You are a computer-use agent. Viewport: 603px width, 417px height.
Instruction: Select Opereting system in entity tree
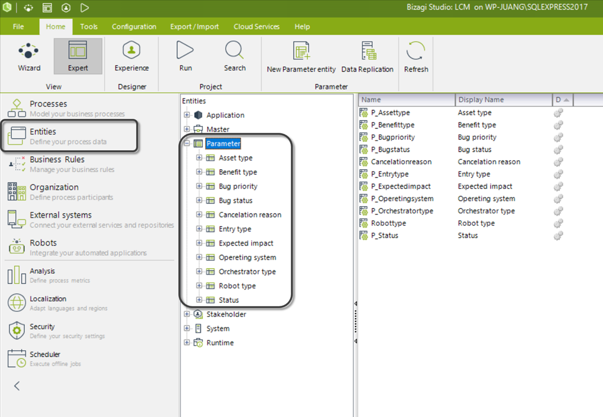point(247,257)
